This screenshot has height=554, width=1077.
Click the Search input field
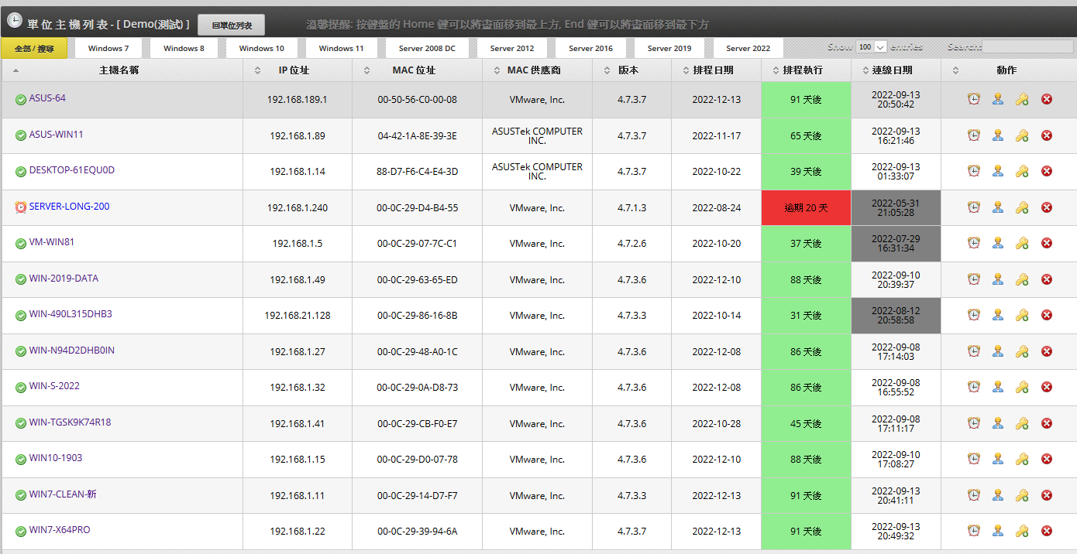[1027, 47]
